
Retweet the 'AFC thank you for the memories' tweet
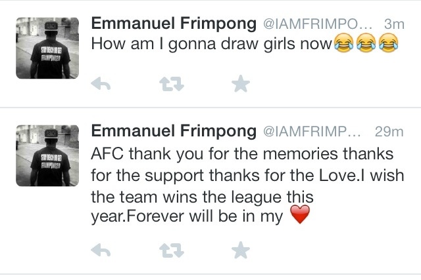[171, 250]
